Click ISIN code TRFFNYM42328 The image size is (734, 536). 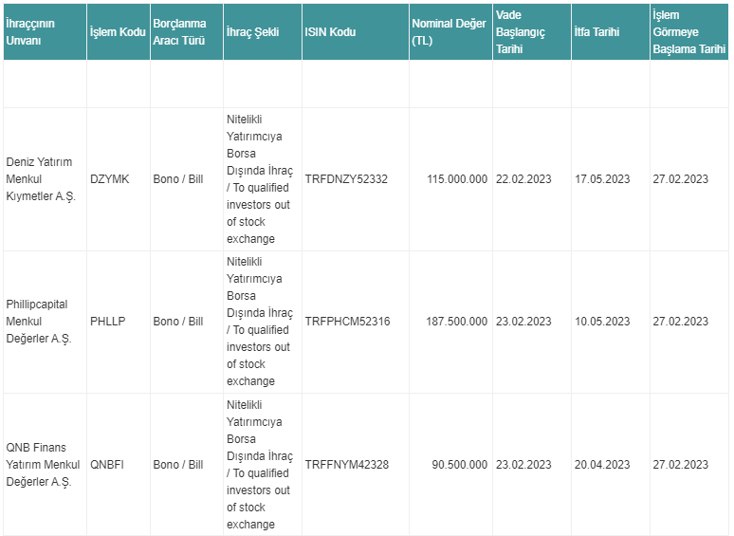point(347,465)
